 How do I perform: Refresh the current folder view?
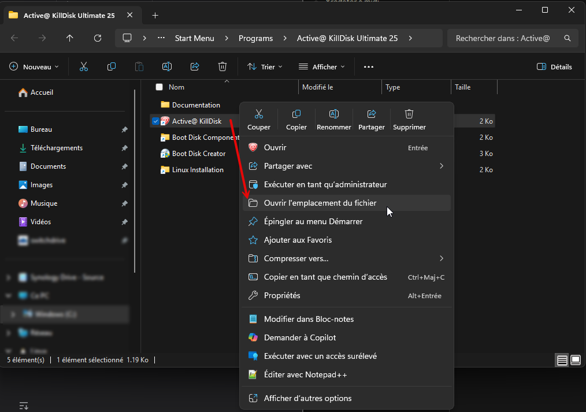[98, 38]
